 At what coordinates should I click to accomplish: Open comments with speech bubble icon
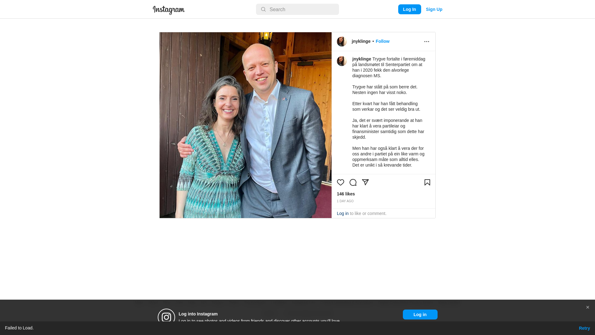point(353,182)
